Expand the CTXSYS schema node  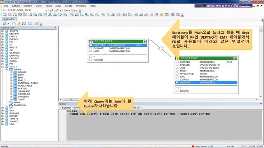pyautogui.click(x=2, y=31)
